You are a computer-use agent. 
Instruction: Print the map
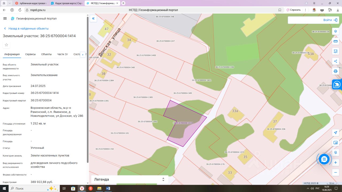(x=336, y=71)
